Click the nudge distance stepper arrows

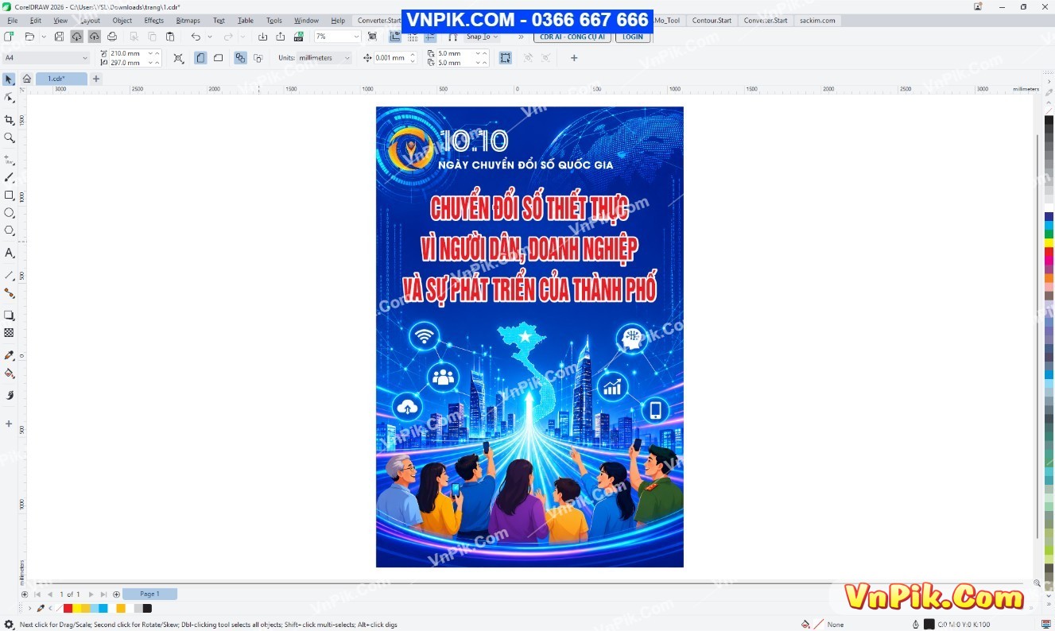tap(413, 58)
